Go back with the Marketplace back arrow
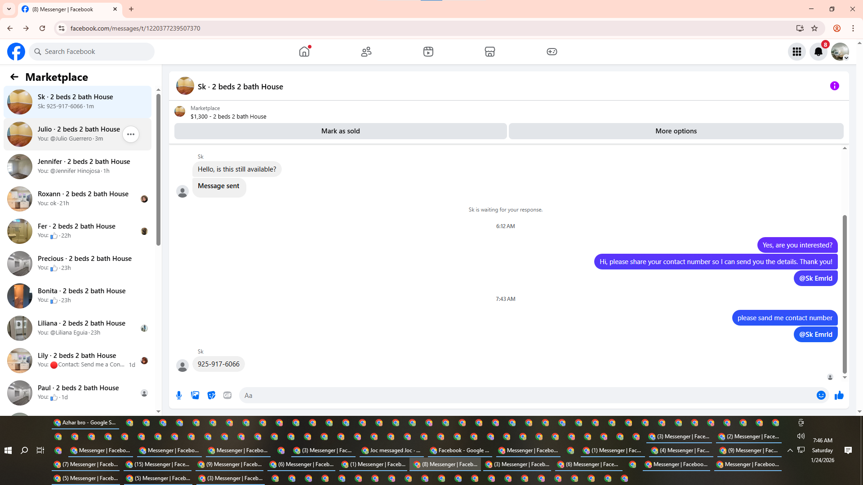 14,77
